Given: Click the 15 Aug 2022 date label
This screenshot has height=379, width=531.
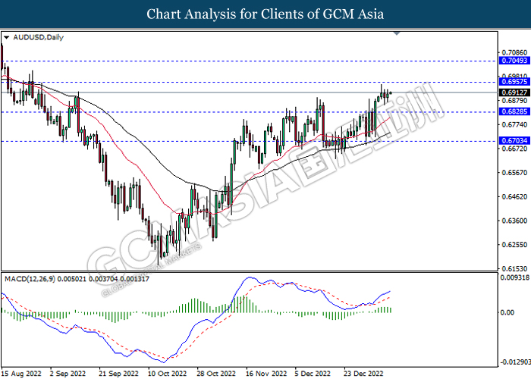Looking at the screenshot, I should pos(21,374).
